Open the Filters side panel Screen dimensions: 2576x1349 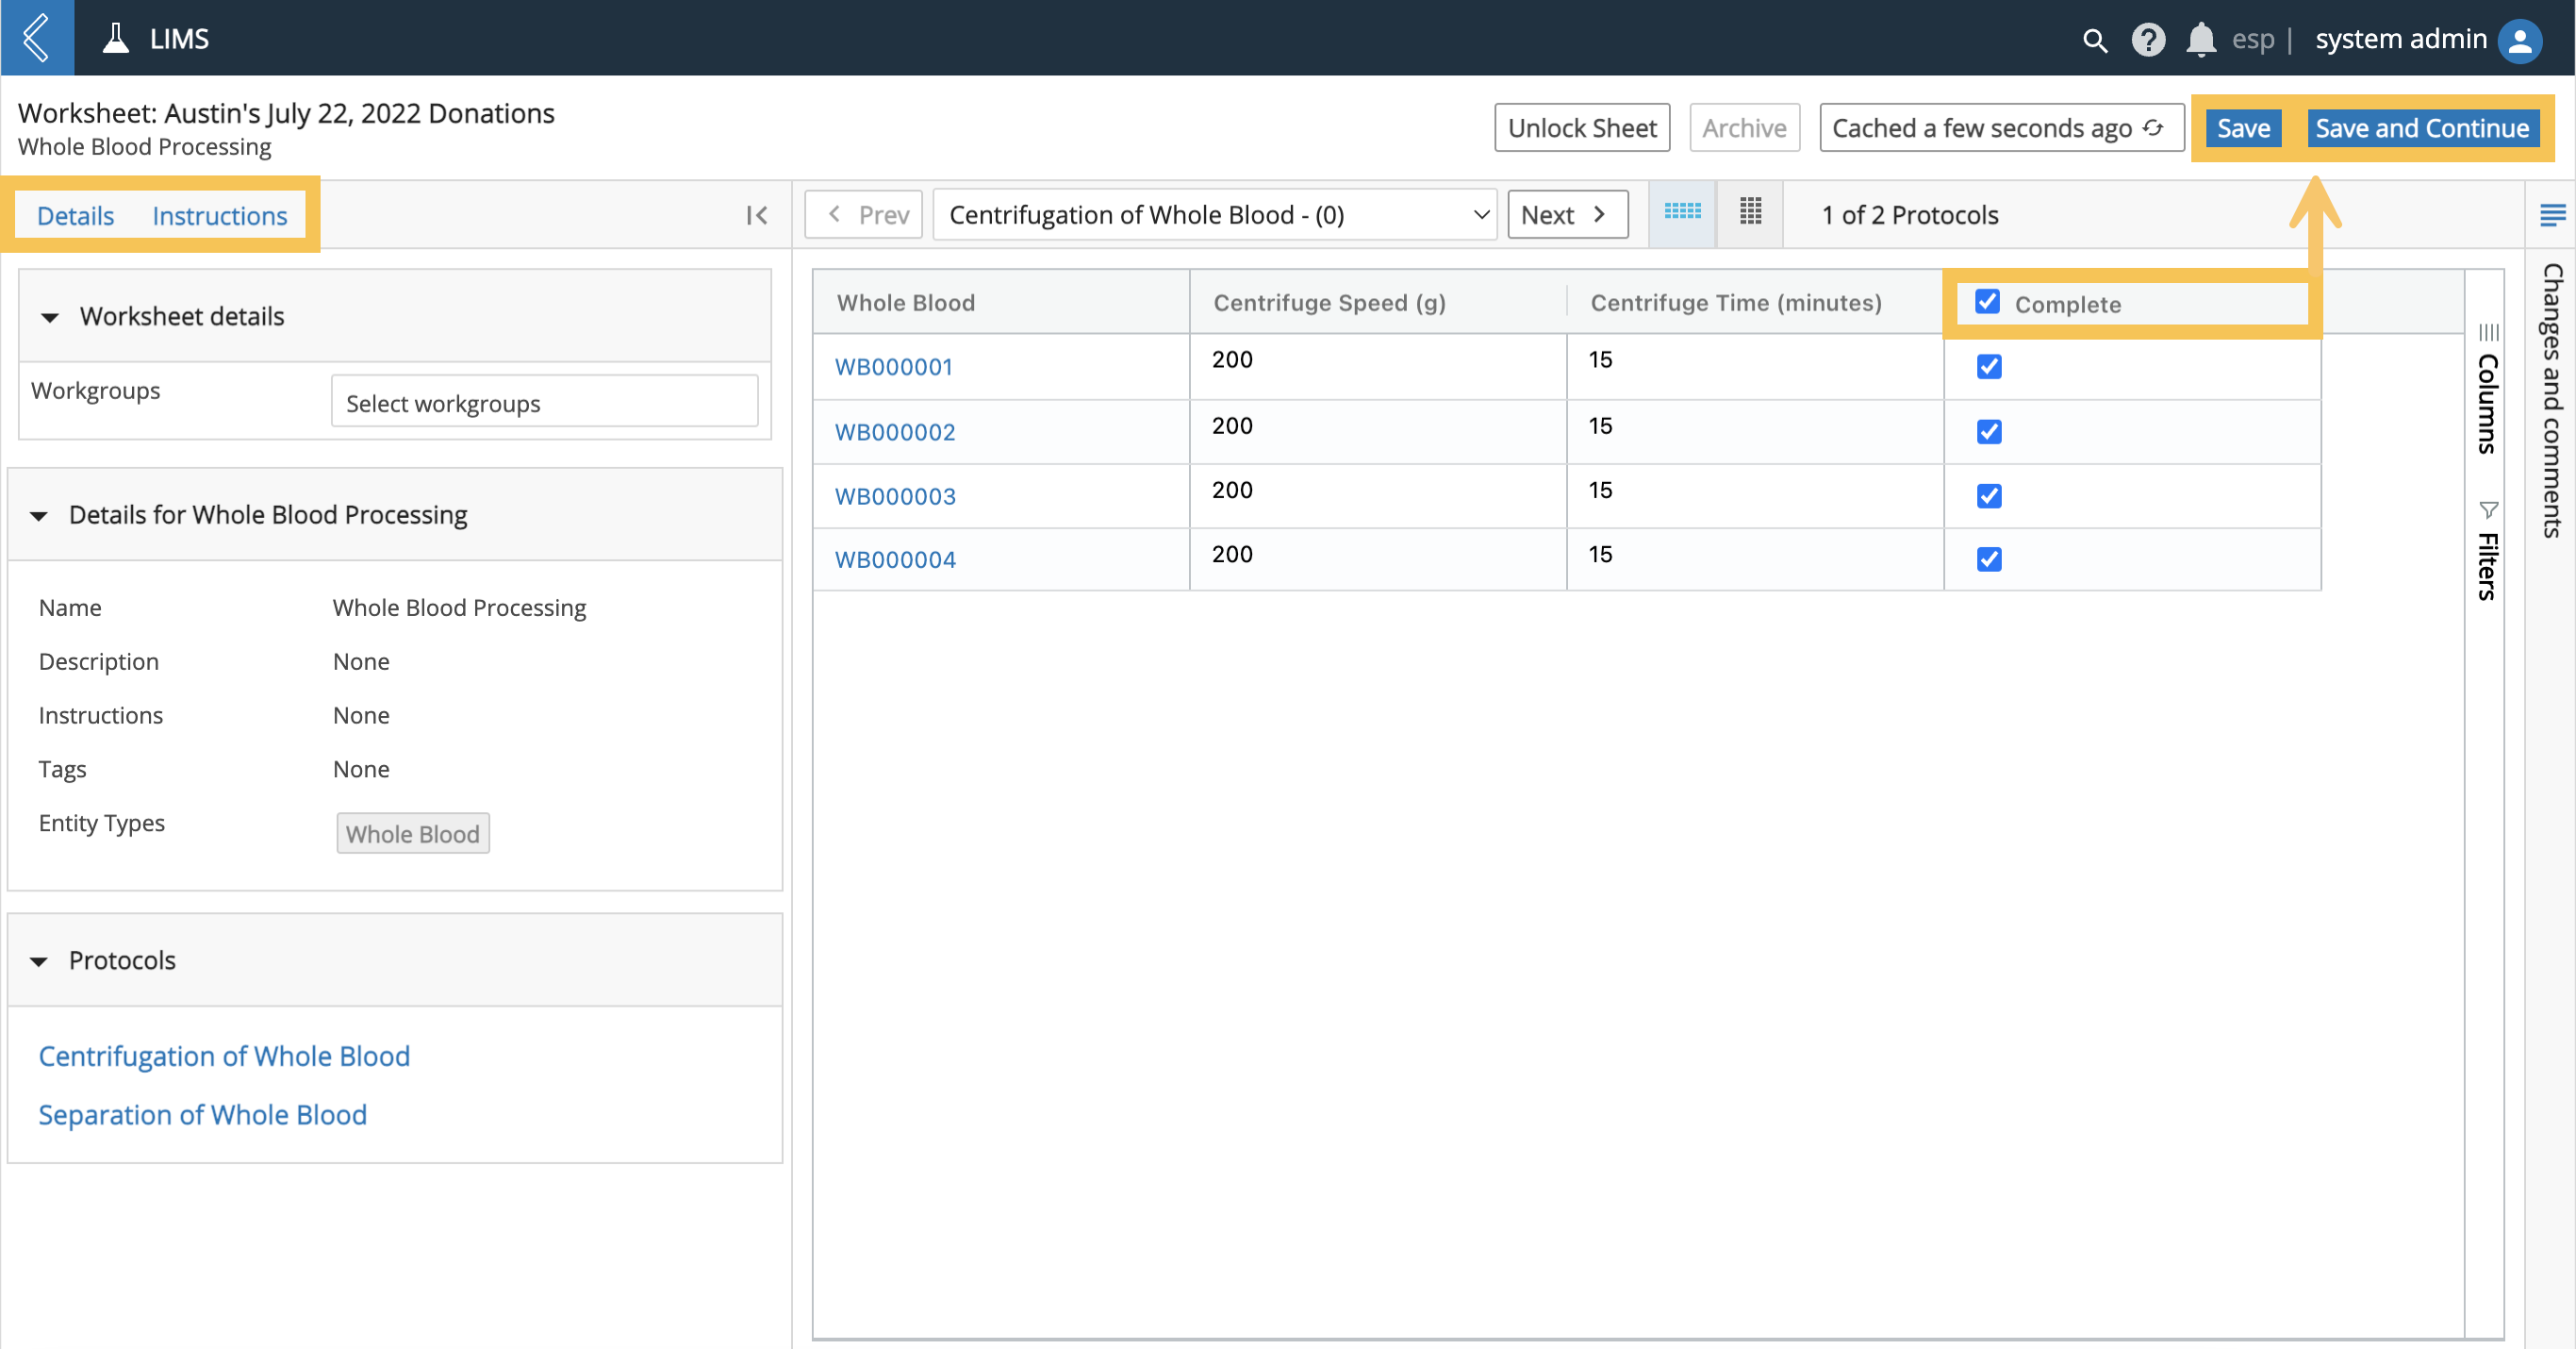pyautogui.click(x=2488, y=552)
